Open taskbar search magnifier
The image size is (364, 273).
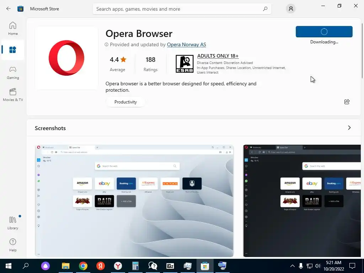pos(26,266)
